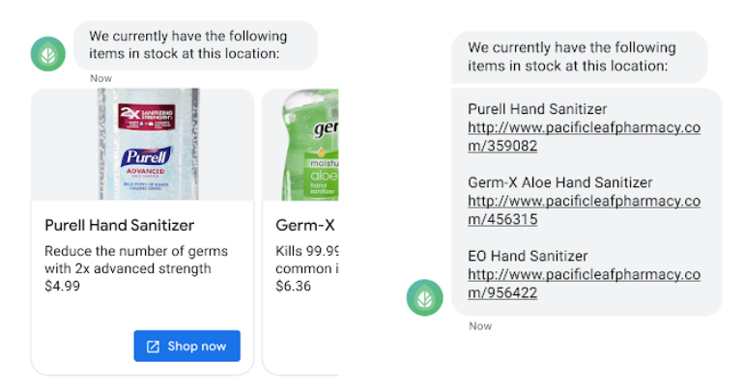Click the $4.99 price on the Purell card
The image size is (744, 388).
coord(63,286)
